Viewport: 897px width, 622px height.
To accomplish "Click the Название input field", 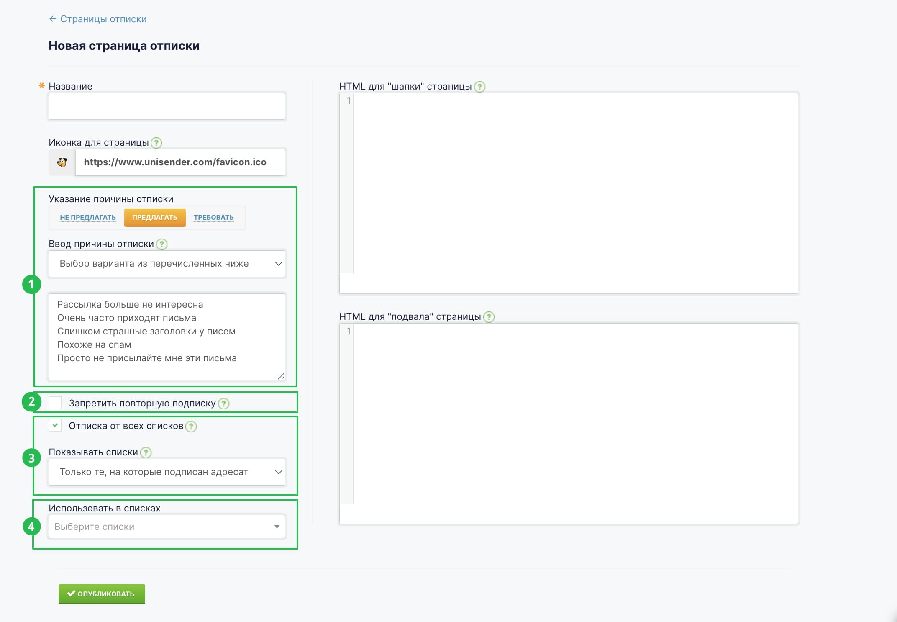I will click(167, 106).
